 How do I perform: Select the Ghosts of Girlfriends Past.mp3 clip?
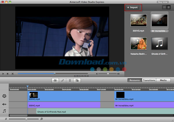pos(105,111)
